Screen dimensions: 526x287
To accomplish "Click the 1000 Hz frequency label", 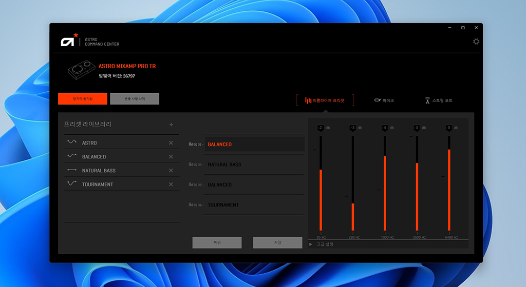I will [x=387, y=237].
